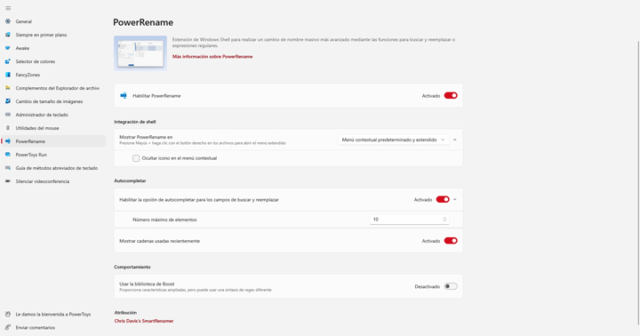This screenshot has height=336, width=640.
Task: Open the Awake label
Action: (22, 48)
